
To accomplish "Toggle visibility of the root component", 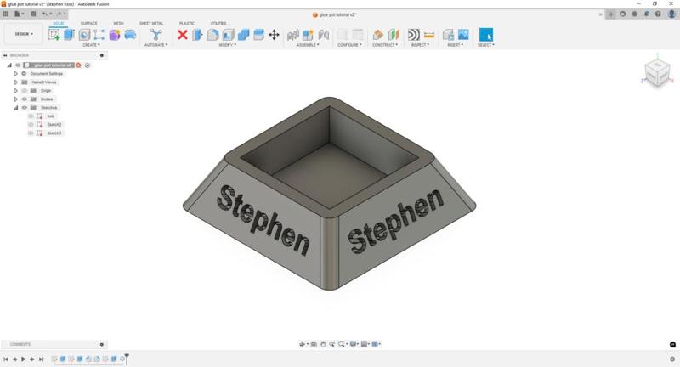I will pos(18,65).
